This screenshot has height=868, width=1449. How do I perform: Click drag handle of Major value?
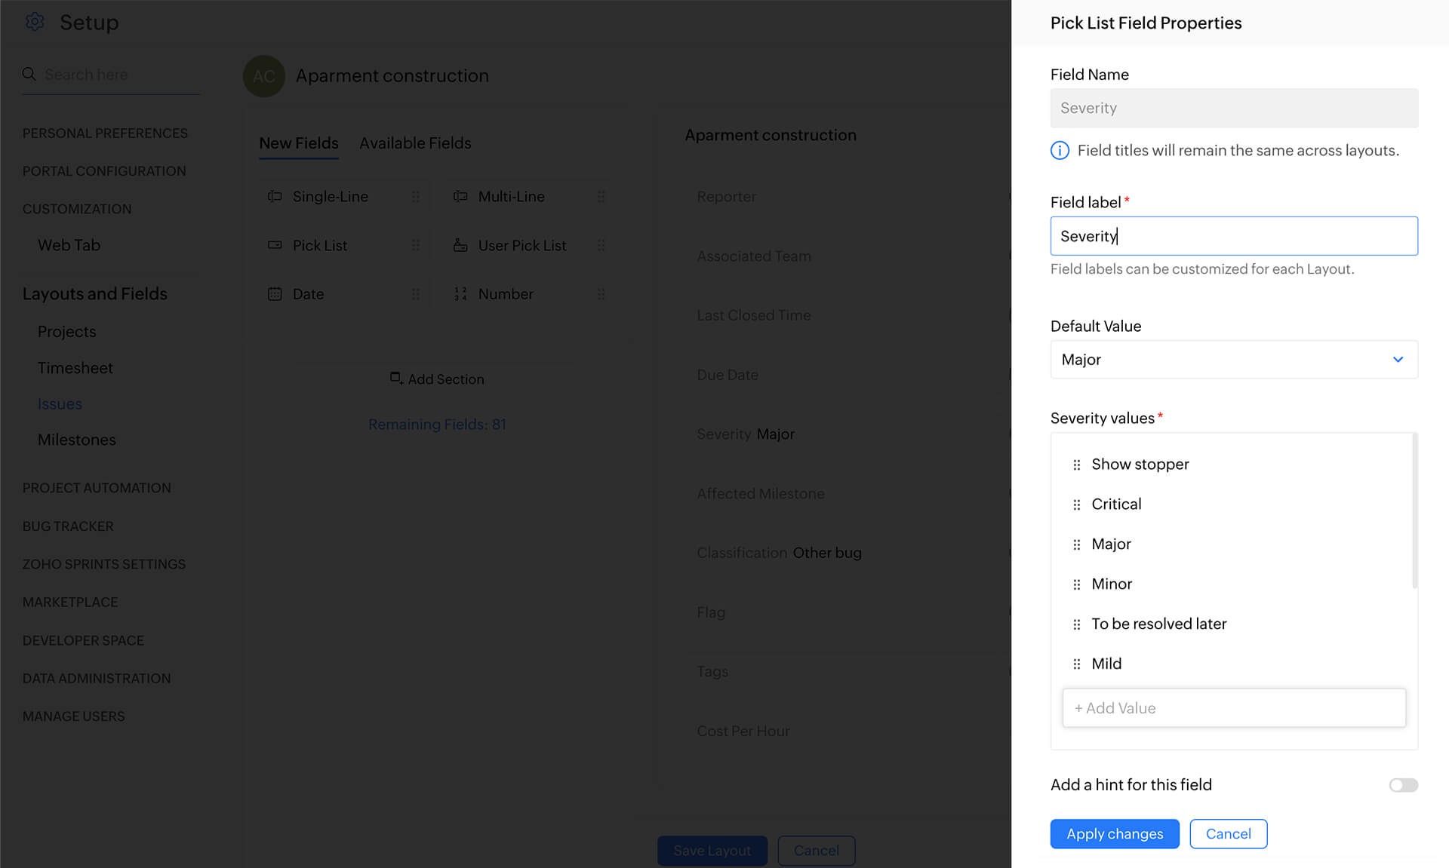tap(1076, 544)
